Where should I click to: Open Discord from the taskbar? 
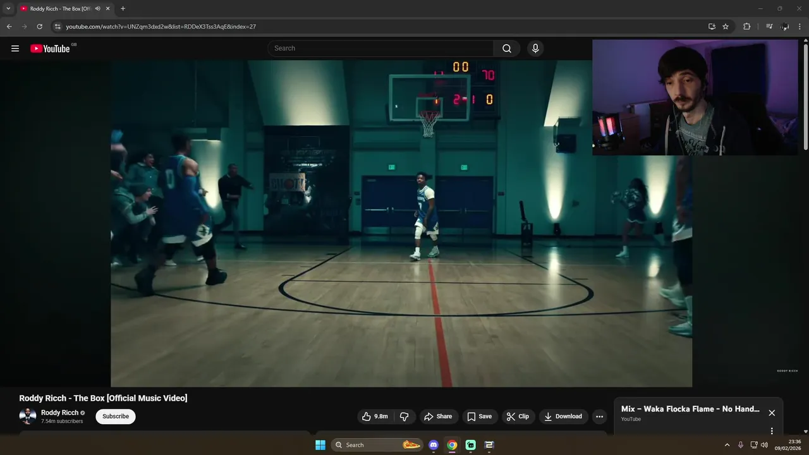click(x=434, y=445)
